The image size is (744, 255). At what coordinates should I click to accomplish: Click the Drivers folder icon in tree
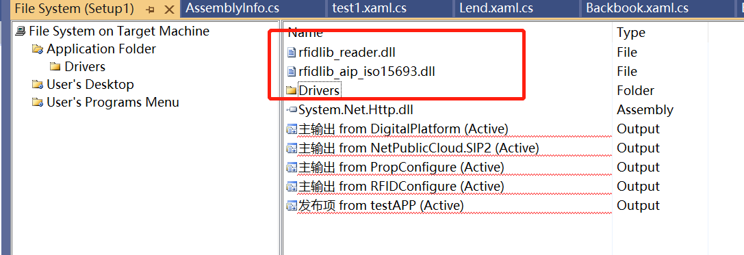pyautogui.click(x=55, y=67)
